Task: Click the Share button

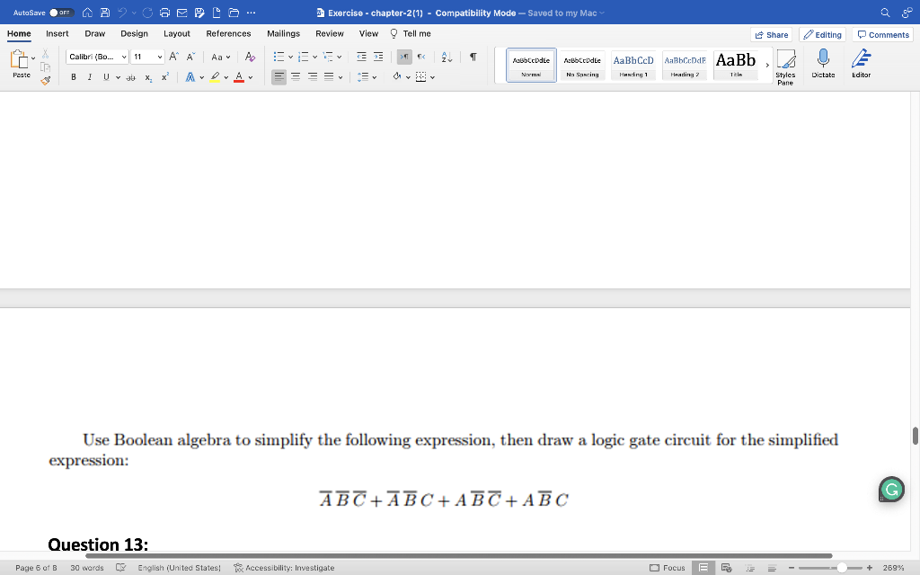Action: tap(771, 33)
